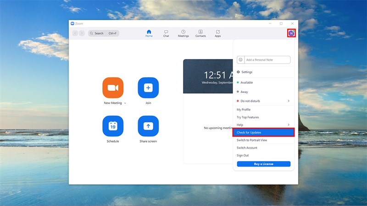The image size is (367, 206).
Task: Click the Add a Personal Note field
Action: [x=267, y=60]
